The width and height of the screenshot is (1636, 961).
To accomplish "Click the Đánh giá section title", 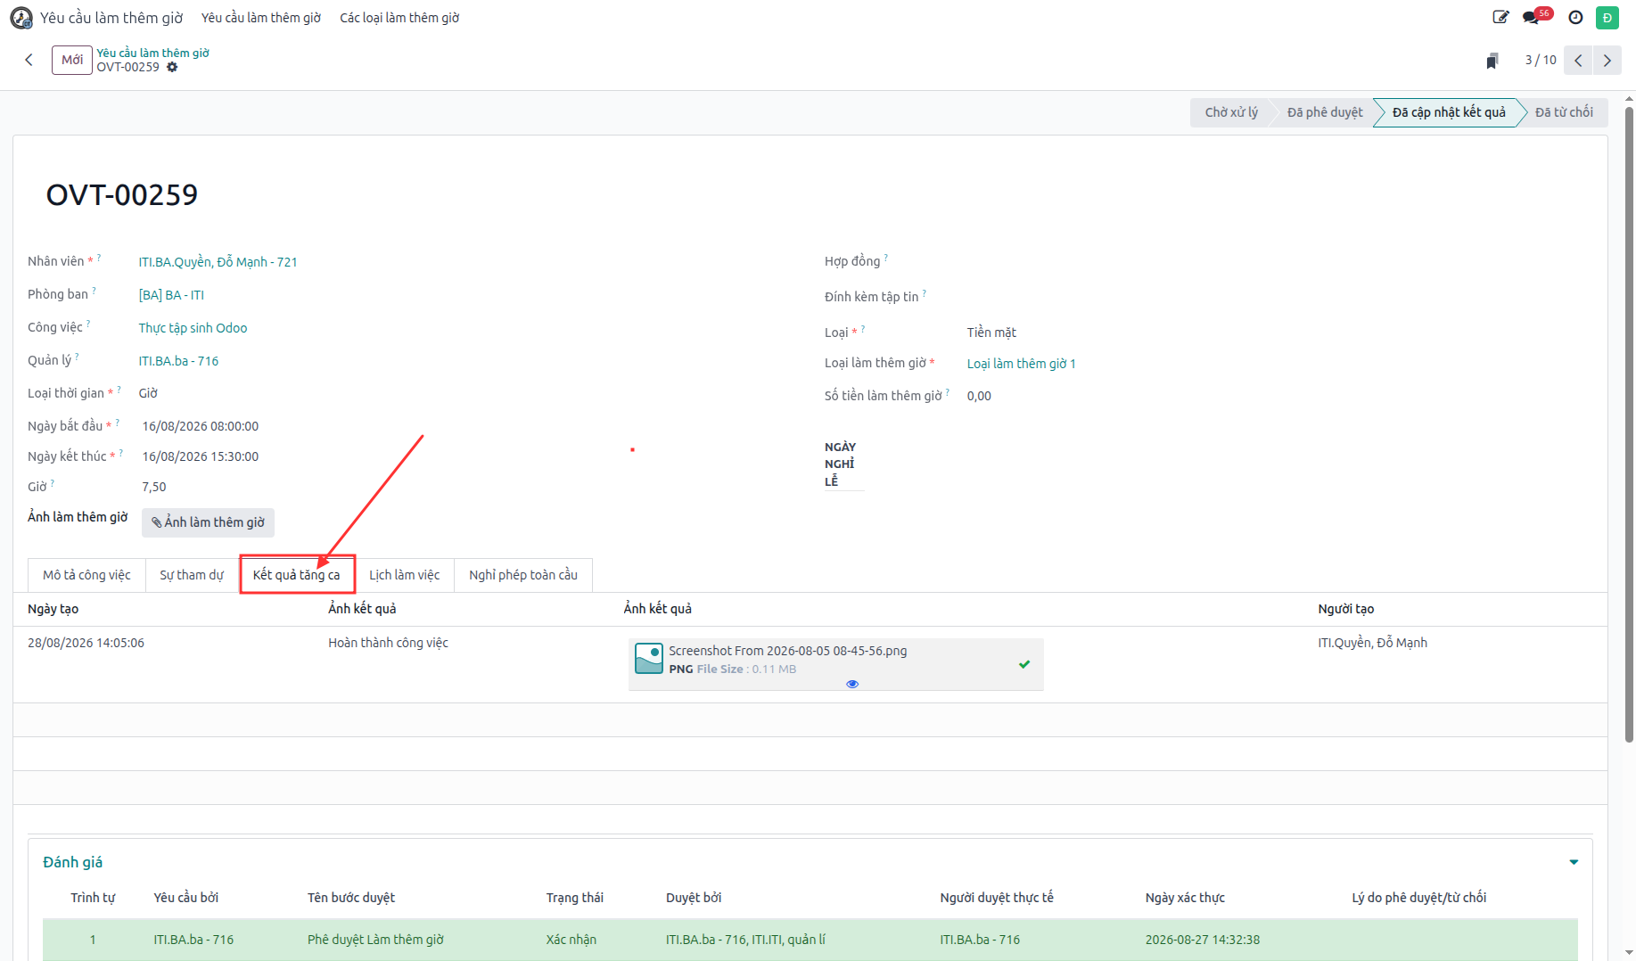I will [x=72, y=862].
